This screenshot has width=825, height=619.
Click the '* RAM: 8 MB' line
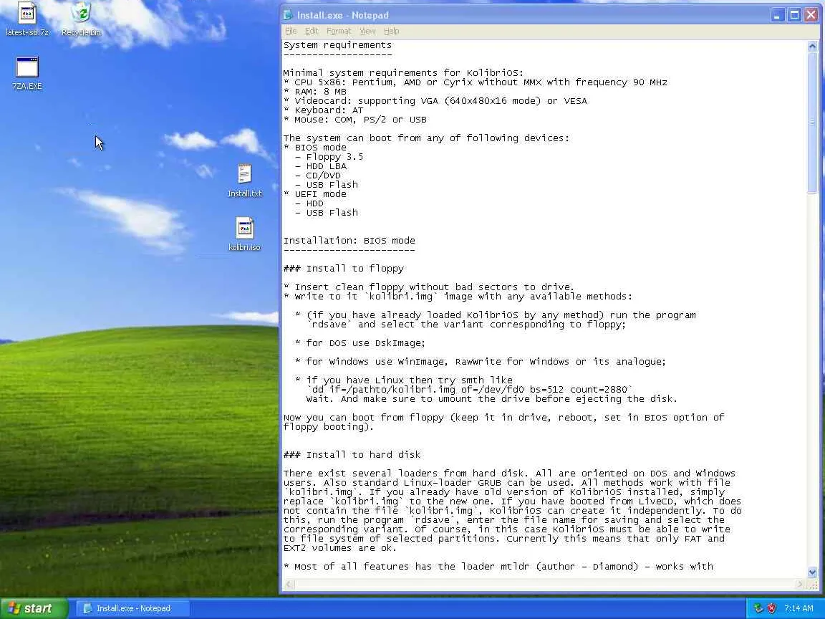click(314, 92)
